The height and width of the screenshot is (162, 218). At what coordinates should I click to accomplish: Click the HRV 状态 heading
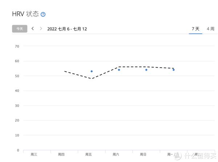[x=25, y=14]
